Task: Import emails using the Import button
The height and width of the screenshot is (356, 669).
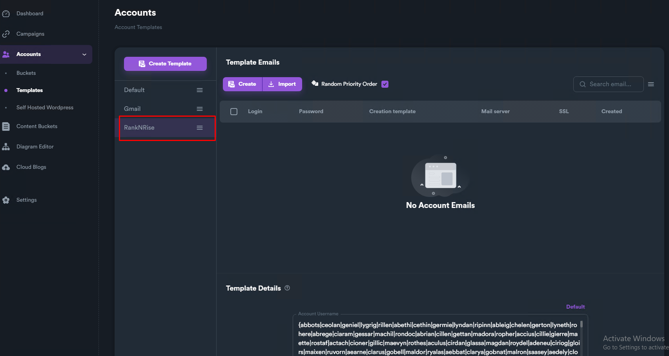Action: pos(282,84)
